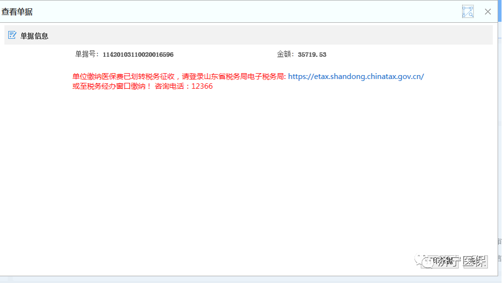Select the amount value 35719.53

click(x=312, y=55)
